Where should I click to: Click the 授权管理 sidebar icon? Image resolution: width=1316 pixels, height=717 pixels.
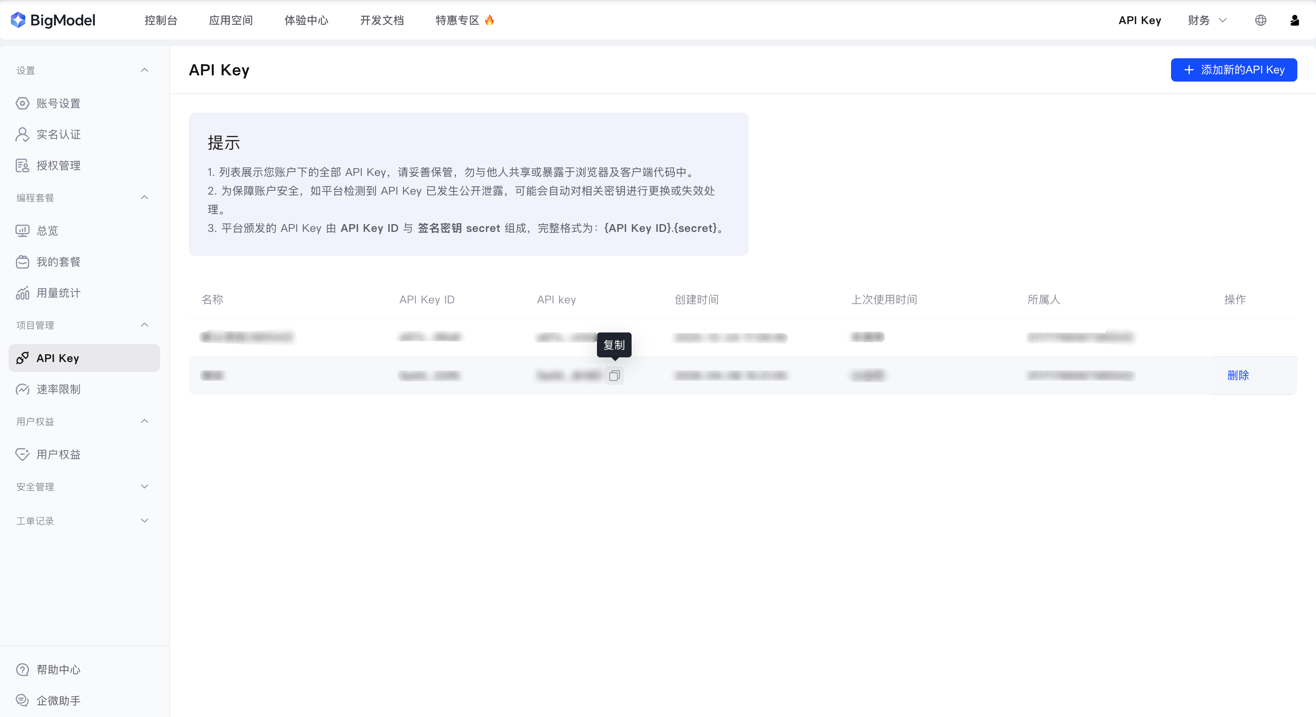pyautogui.click(x=22, y=165)
